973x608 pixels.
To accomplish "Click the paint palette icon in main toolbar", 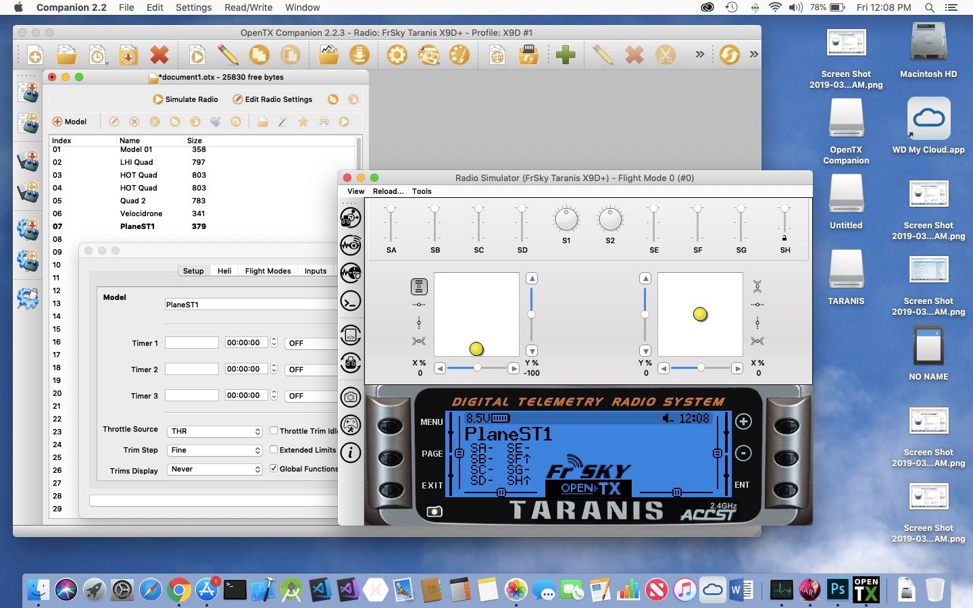I will [x=459, y=55].
